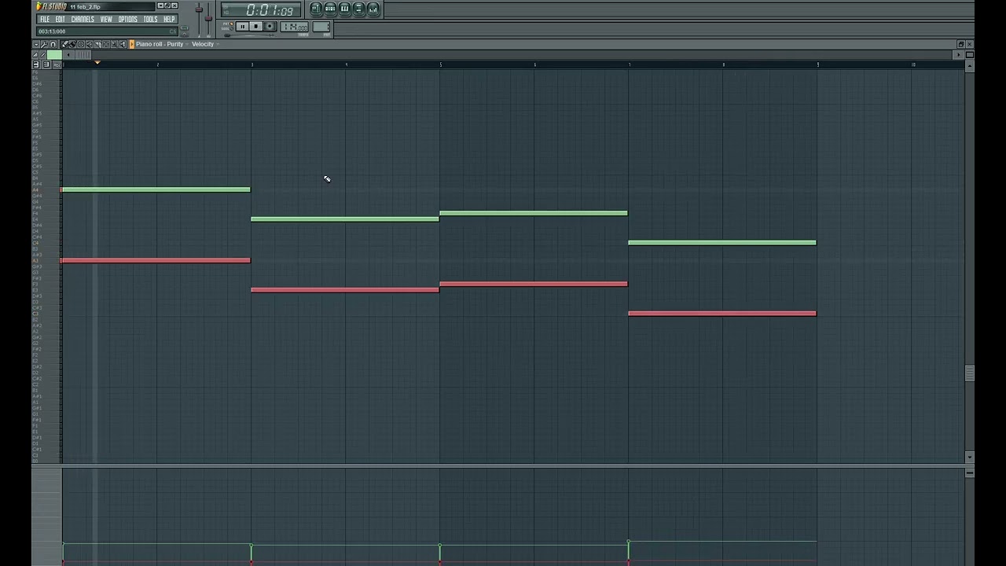Open the Velocity event property dropdown
Image resolution: width=1006 pixels, height=566 pixels.
(x=206, y=44)
